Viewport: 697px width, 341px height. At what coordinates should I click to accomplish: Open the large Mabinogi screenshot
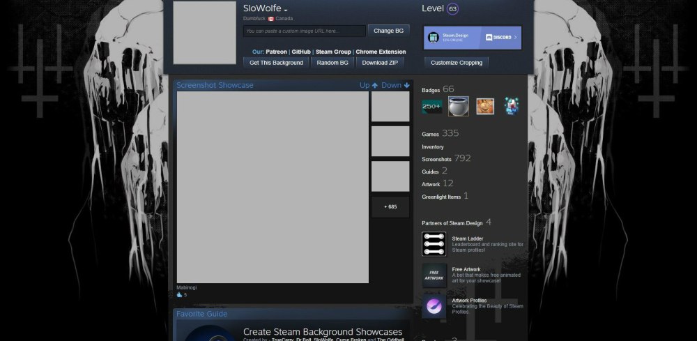click(x=273, y=187)
